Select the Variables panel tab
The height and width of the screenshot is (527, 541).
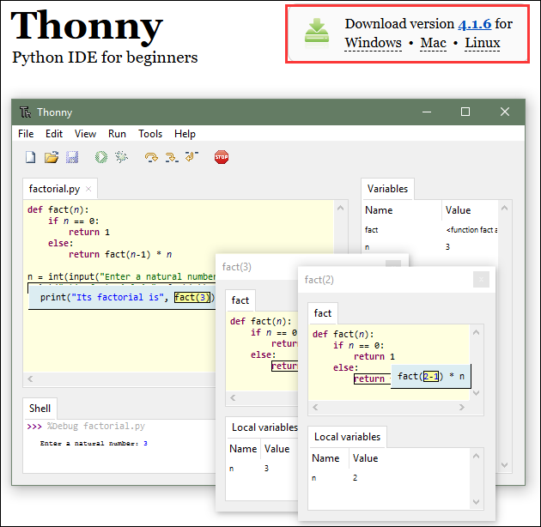(387, 189)
